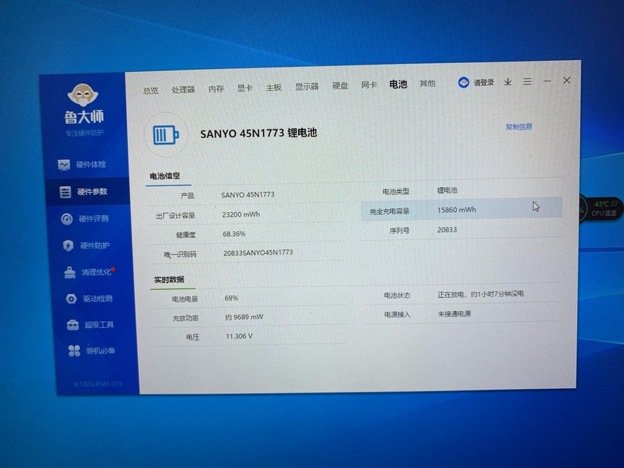Minimize the 鲁大师 window
The width and height of the screenshot is (624, 468).
pyautogui.click(x=548, y=81)
